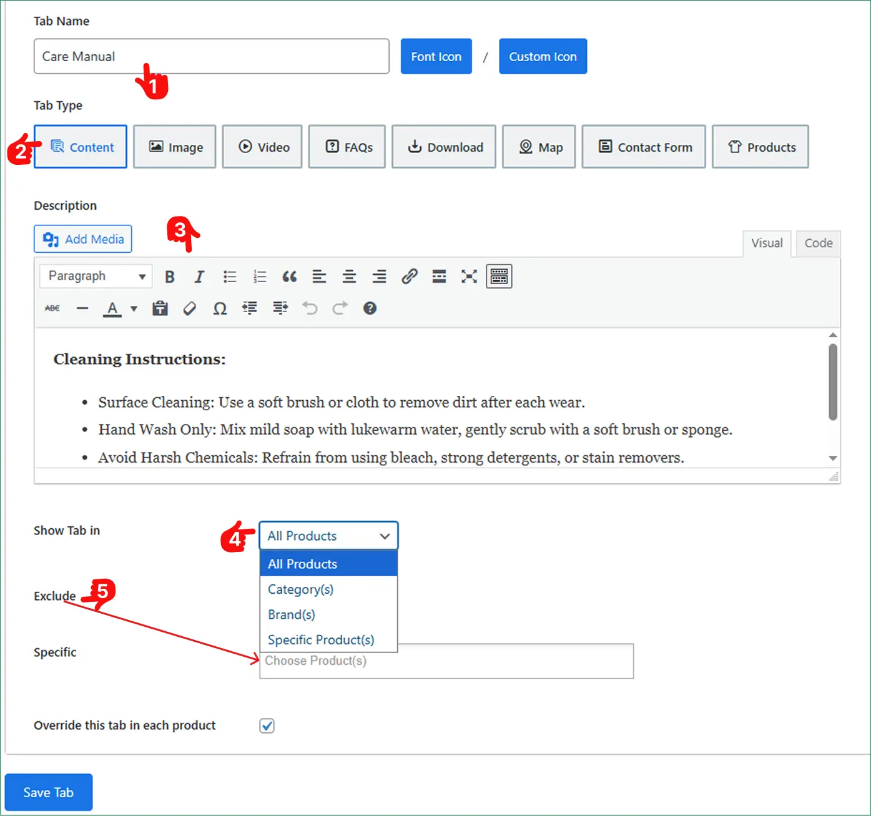This screenshot has height=816, width=871.
Task: Toggle fullscreen editor mode icon
Action: (x=469, y=277)
